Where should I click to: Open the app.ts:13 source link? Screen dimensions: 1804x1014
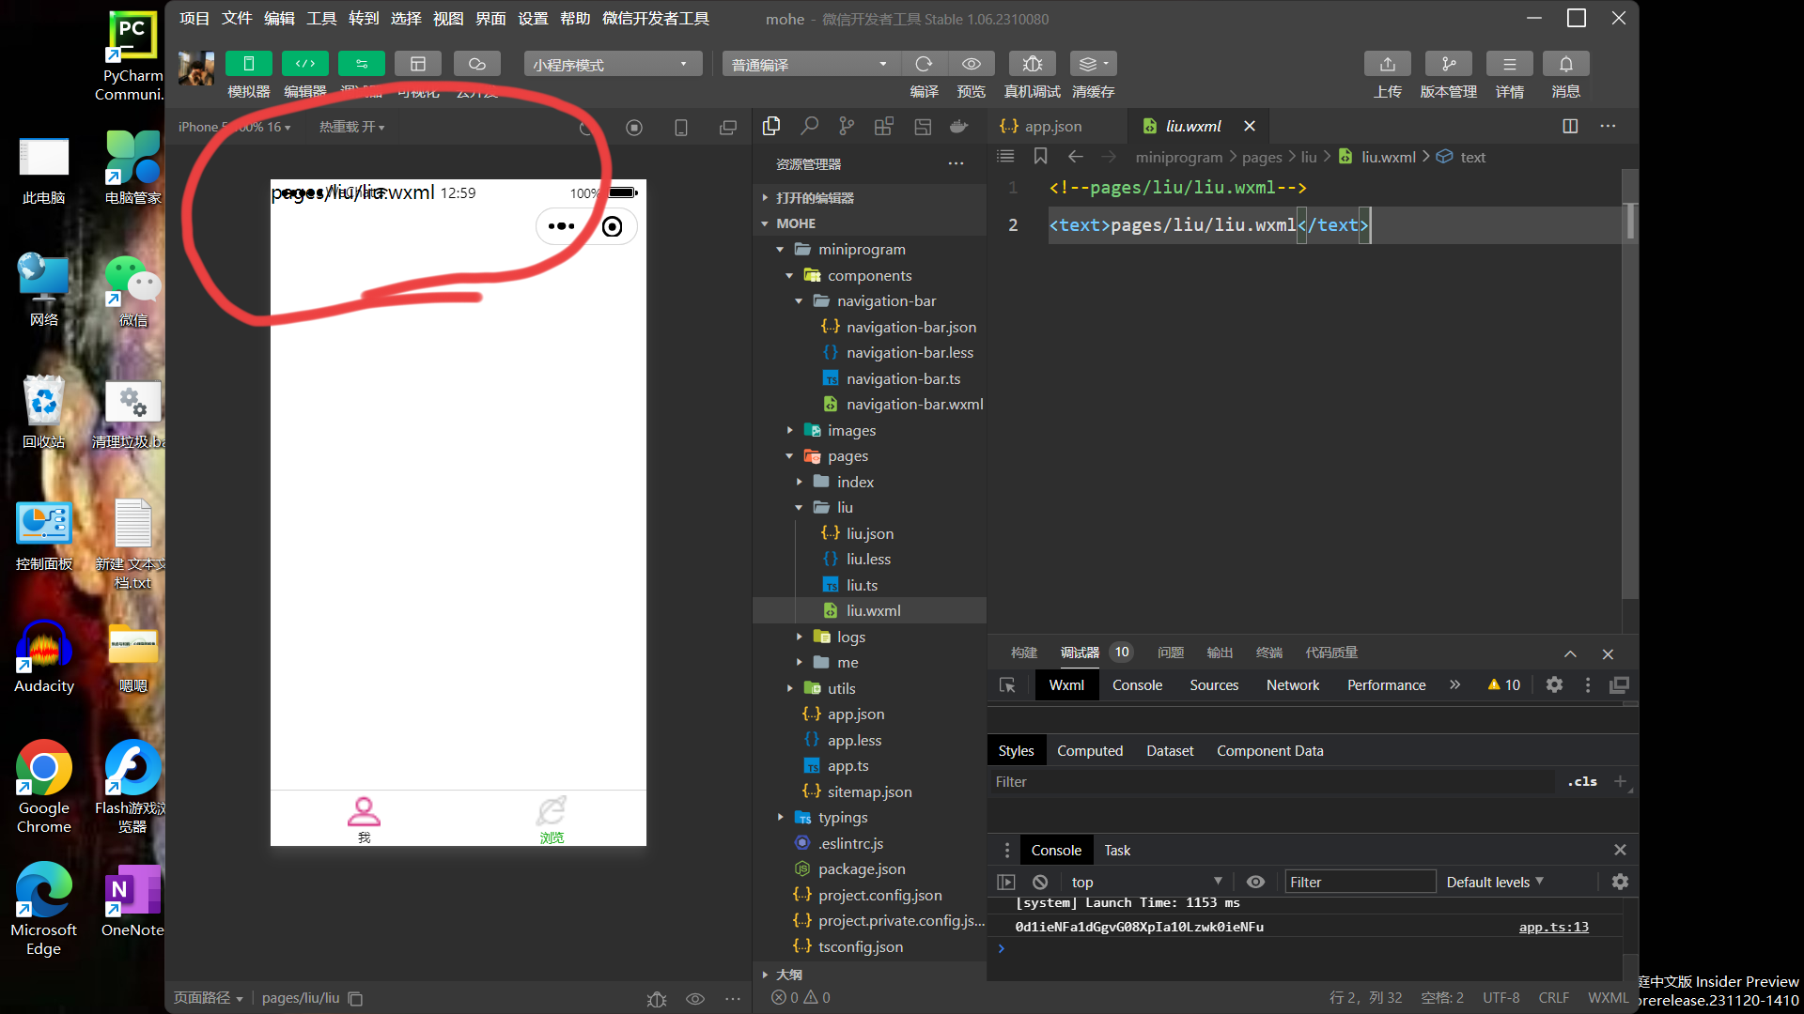[1553, 927]
